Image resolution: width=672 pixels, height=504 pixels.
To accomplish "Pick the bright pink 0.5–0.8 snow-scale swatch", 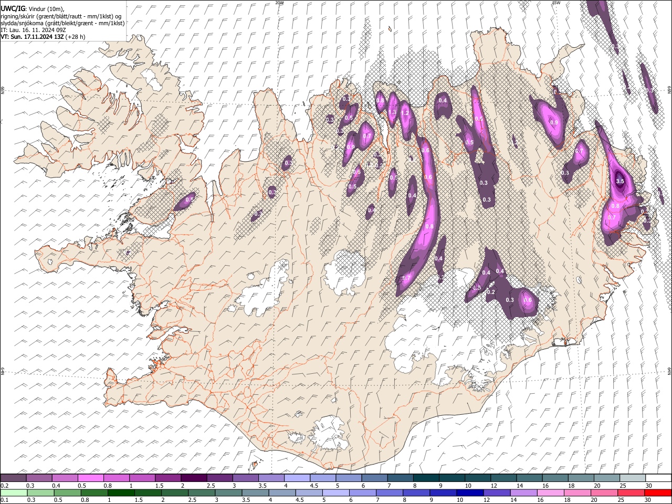I will coord(91,478).
